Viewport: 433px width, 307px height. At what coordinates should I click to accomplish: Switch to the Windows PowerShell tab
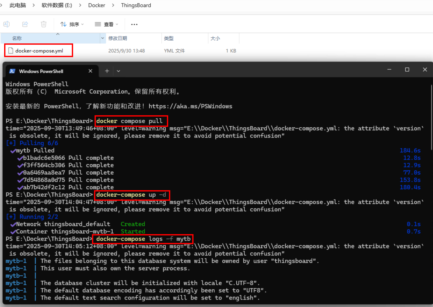(x=52, y=71)
